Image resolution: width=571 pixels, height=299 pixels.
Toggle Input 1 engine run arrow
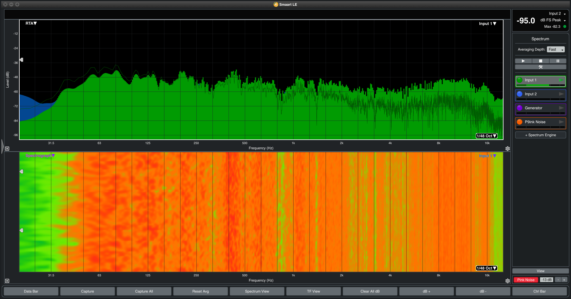point(561,80)
